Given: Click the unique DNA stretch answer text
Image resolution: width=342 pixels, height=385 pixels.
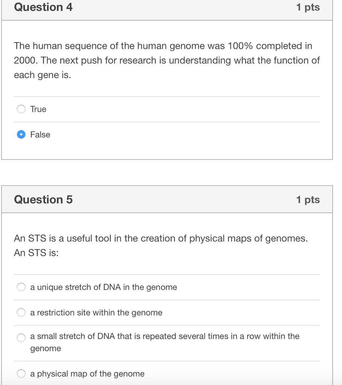Looking at the screenshot, I should coord(103,287).
